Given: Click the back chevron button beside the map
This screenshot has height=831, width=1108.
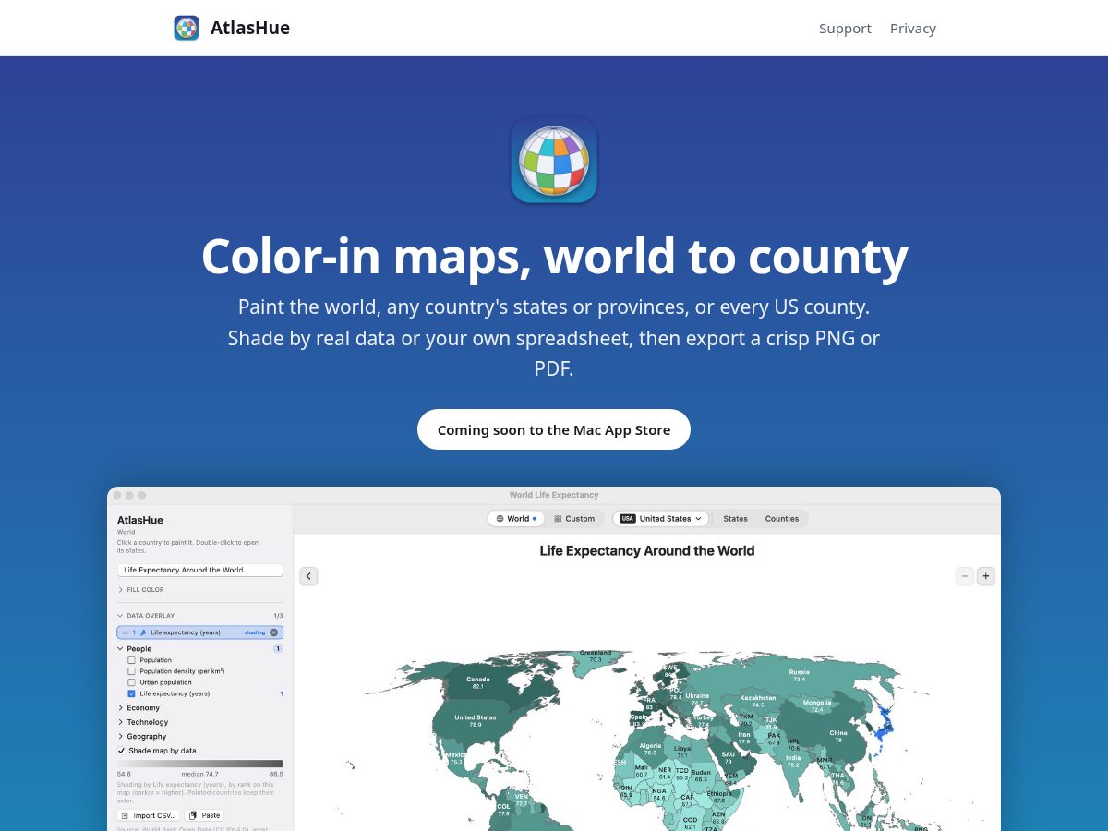Looking at the screenshot, I should [309, 576].
